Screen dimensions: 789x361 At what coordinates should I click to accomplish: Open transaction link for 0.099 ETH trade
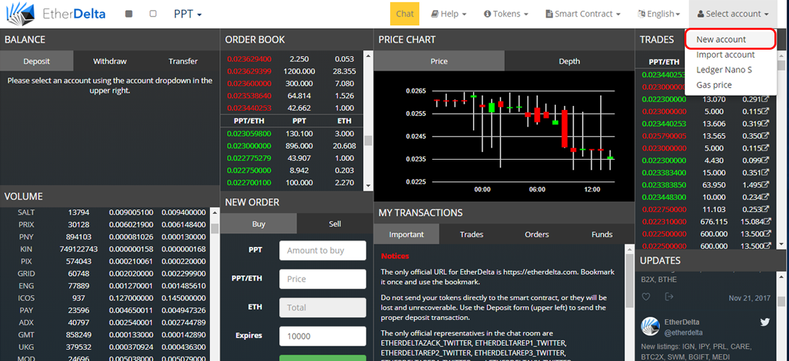tap(766, 160)
